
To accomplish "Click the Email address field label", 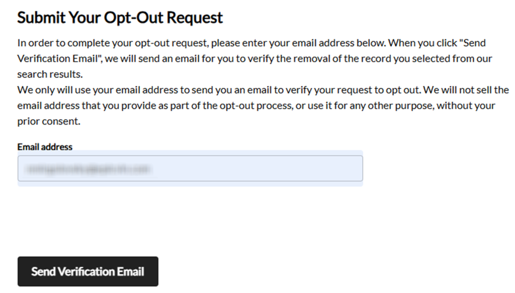I will [x=45, y=147].
